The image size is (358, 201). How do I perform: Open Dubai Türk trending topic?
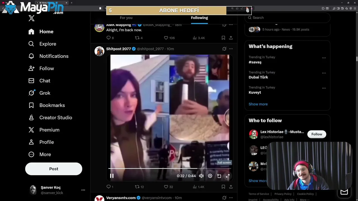pos(258,77)
